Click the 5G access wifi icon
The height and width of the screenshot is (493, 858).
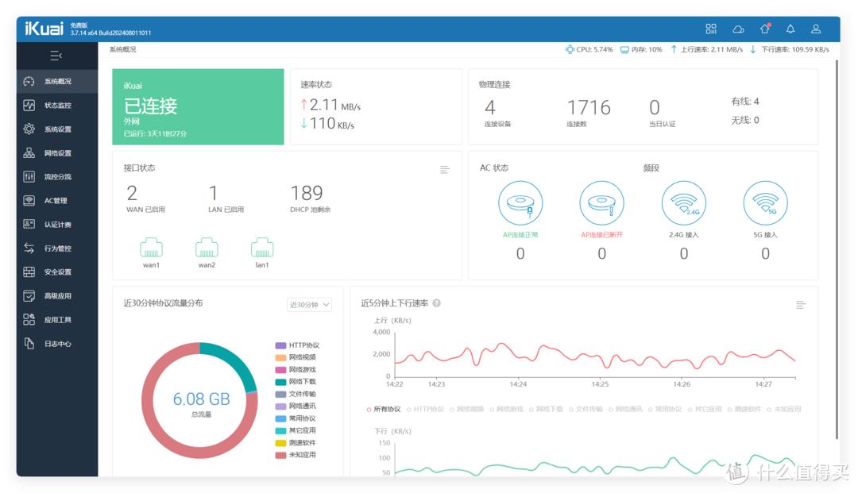(765, 203)
